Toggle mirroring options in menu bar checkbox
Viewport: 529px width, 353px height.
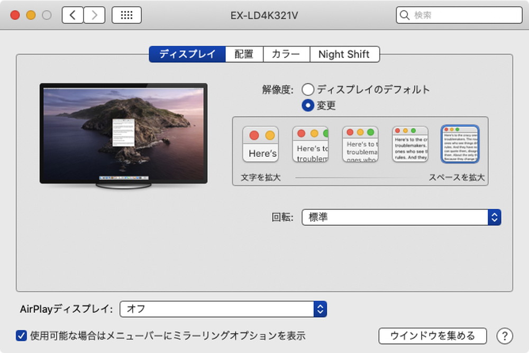click(21, 336)
